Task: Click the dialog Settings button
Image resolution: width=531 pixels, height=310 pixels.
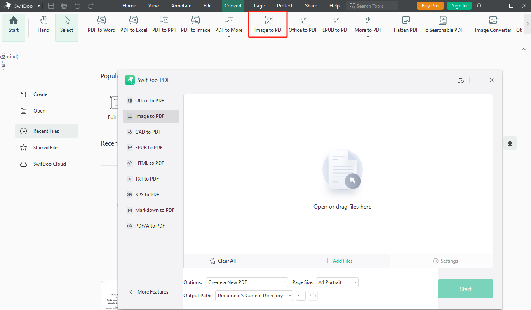Action: tap(445, 261)
